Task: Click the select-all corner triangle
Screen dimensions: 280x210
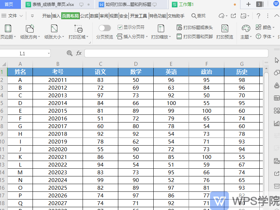Action: pyautogui.click(x=4, y=64)
